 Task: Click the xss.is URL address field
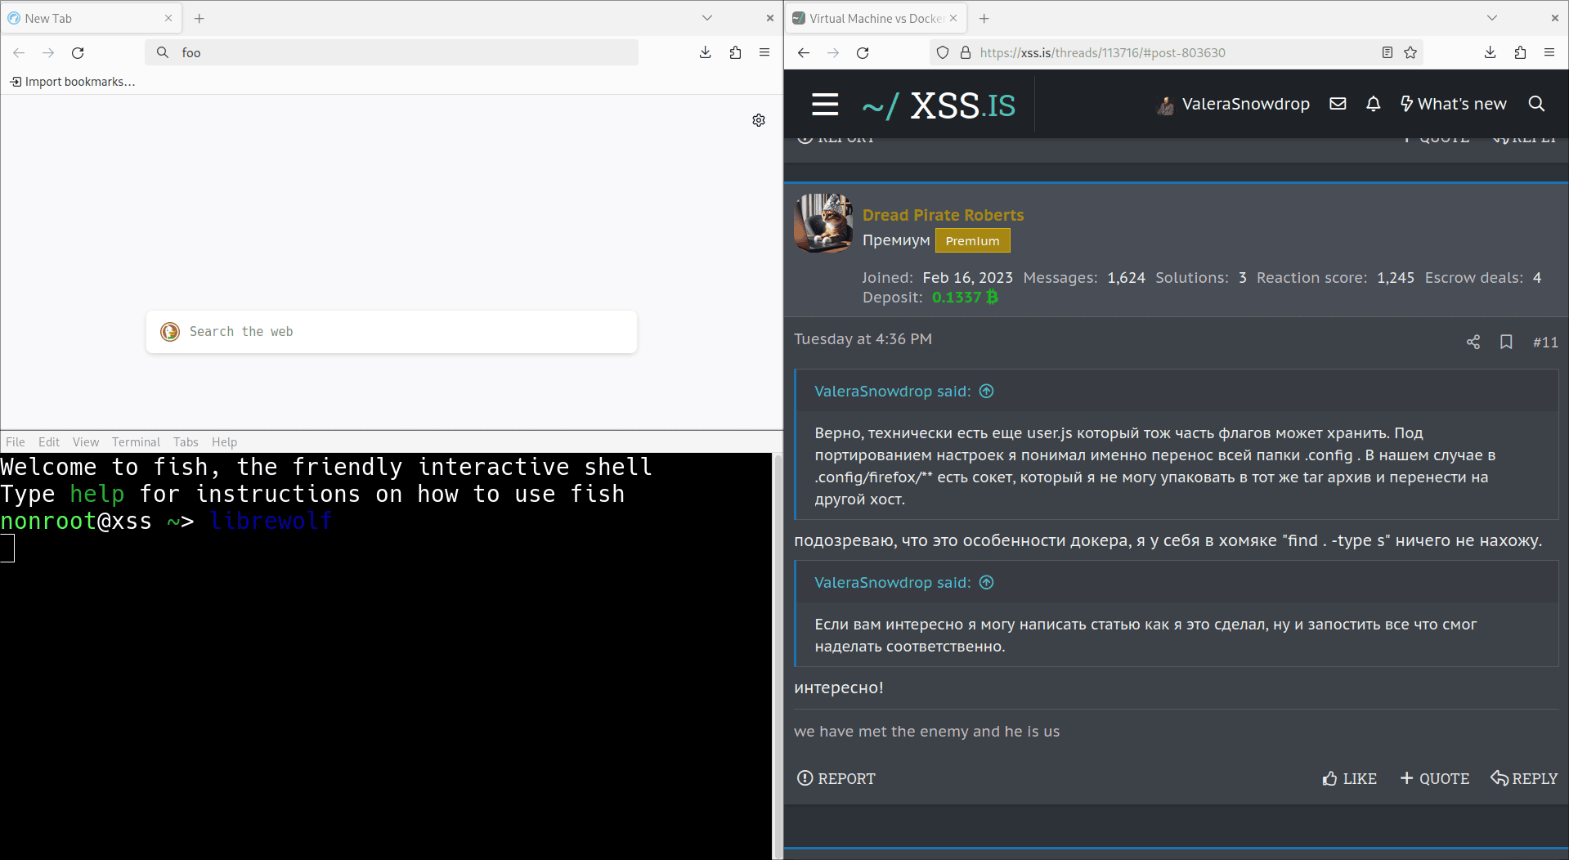1177,53
